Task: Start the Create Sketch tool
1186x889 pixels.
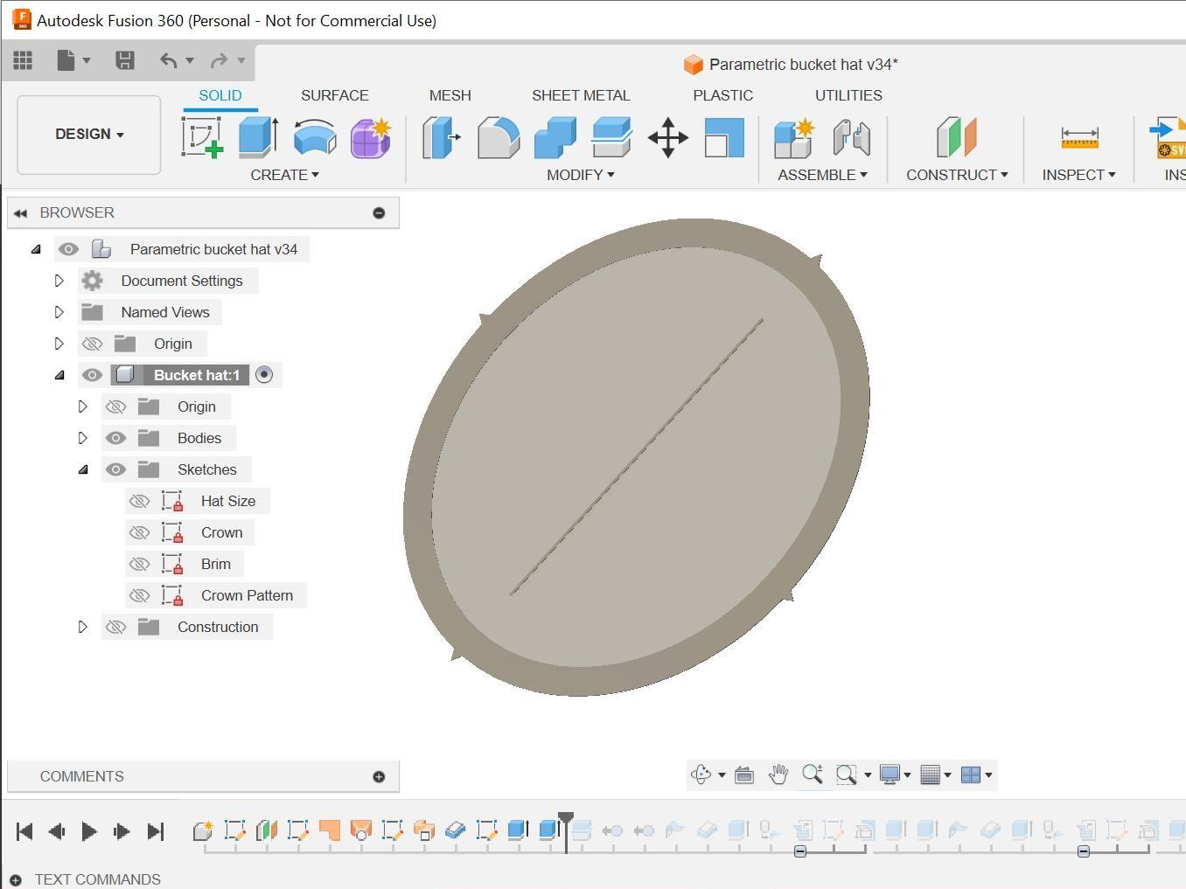Action: point(202,137)
